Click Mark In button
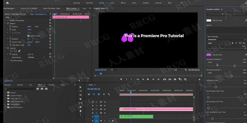The image size is (247, 123). (127, 79)
